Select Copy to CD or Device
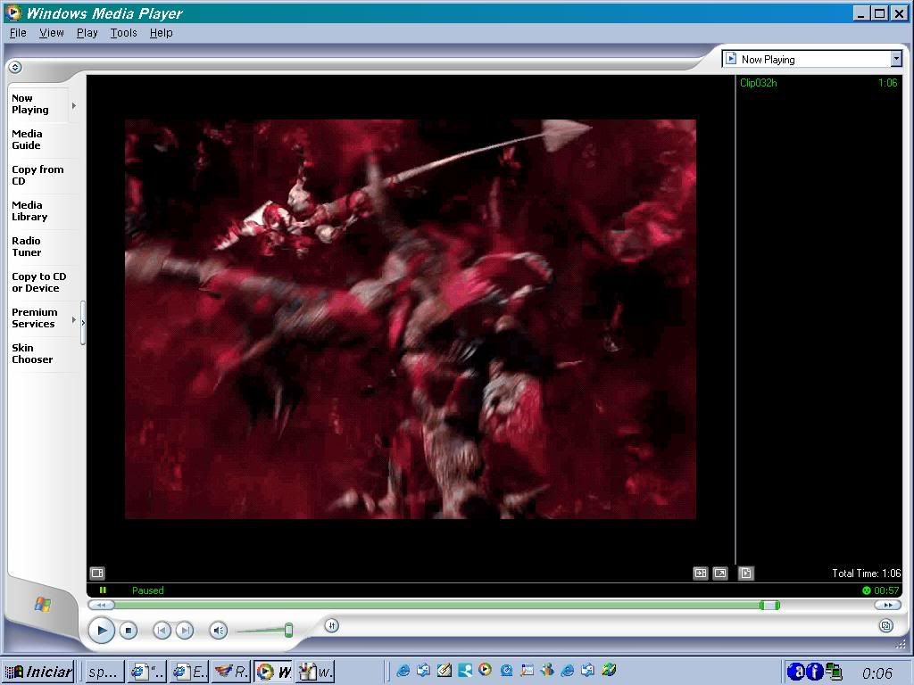This screenshot has width=914, height=685. tap(38, 282)
